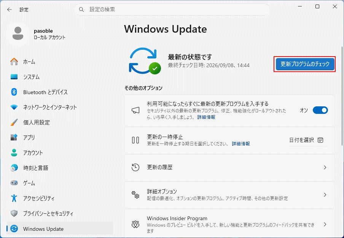Viewport: 344px width, 238px height.
Task: Go to アカウント settings label
Action: [x=33, y=153]
